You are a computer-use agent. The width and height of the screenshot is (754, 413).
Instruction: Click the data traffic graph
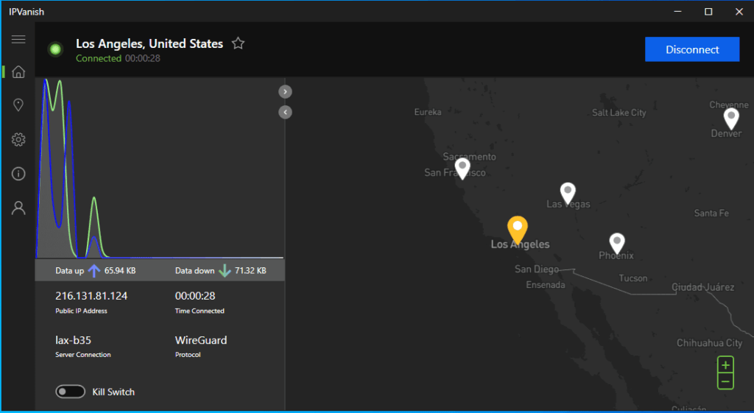(x=160, y=169)
